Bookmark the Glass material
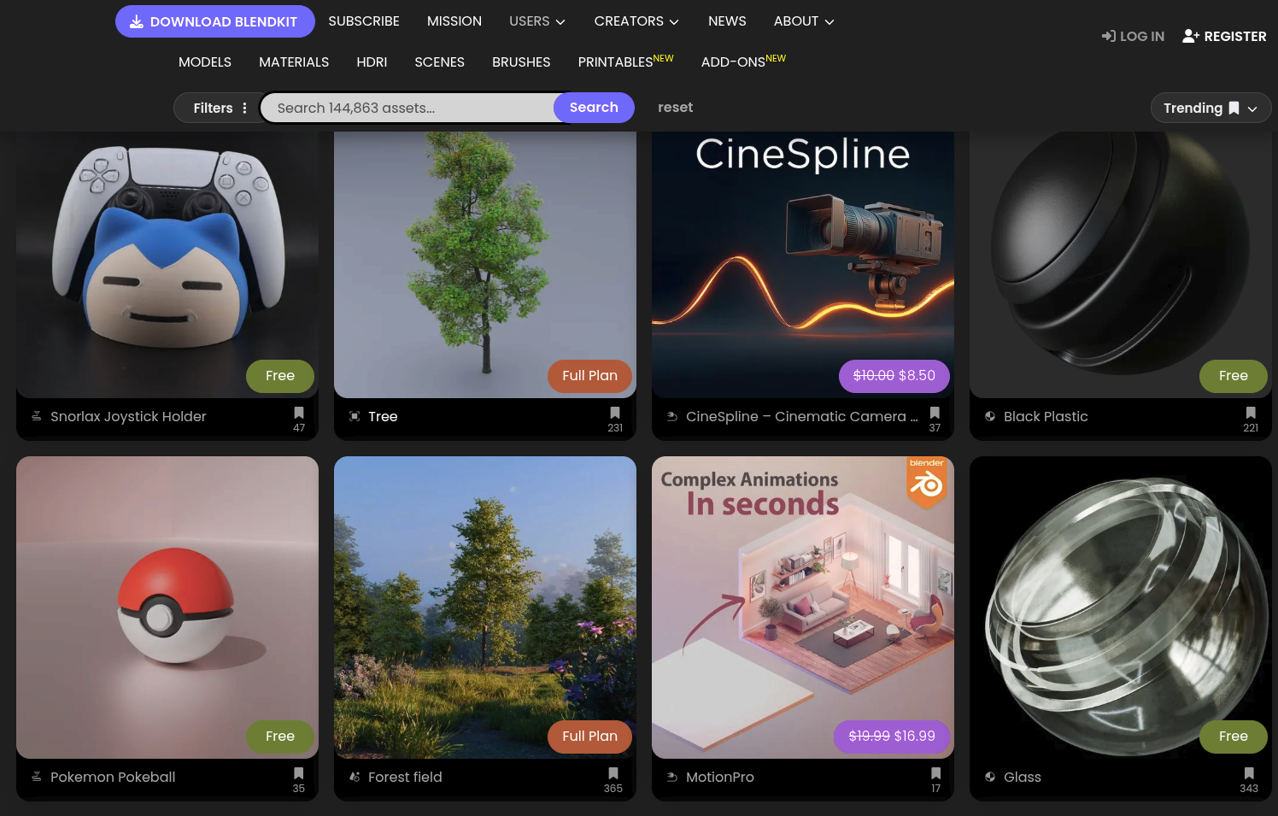1278x816 pixels. (x=1249, y=773)
